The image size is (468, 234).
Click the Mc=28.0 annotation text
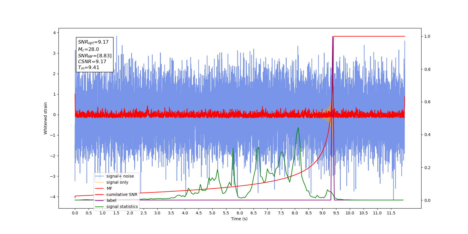click(x=88, y=49)
